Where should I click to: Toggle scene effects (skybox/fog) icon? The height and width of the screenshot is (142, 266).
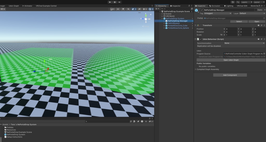click(133, 9)
